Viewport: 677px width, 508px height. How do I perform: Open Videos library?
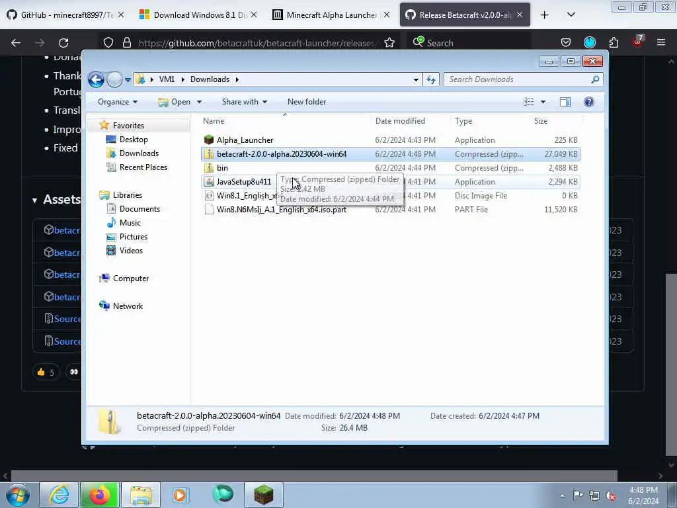[x=131, y=251]
